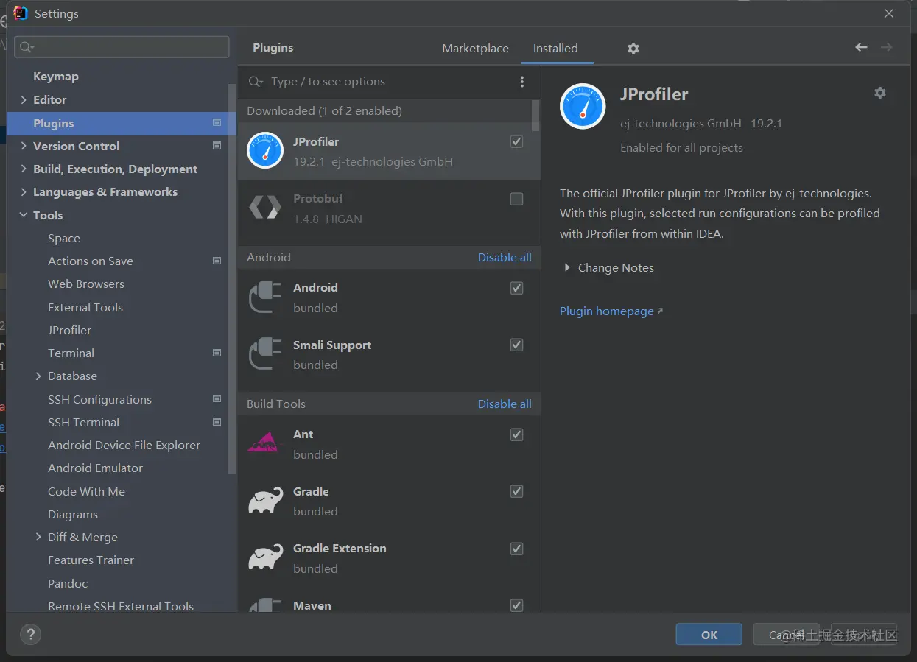
Task: Switch to the Marketplace tab
Action: 475,49
